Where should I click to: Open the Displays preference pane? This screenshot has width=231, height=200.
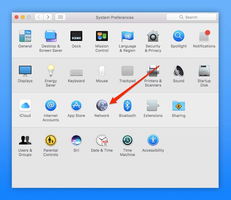[x=25, y=71]
